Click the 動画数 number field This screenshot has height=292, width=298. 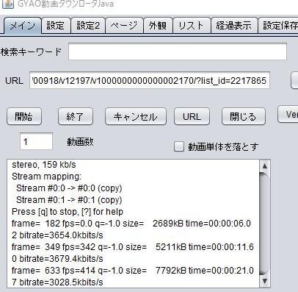point(36,141)
